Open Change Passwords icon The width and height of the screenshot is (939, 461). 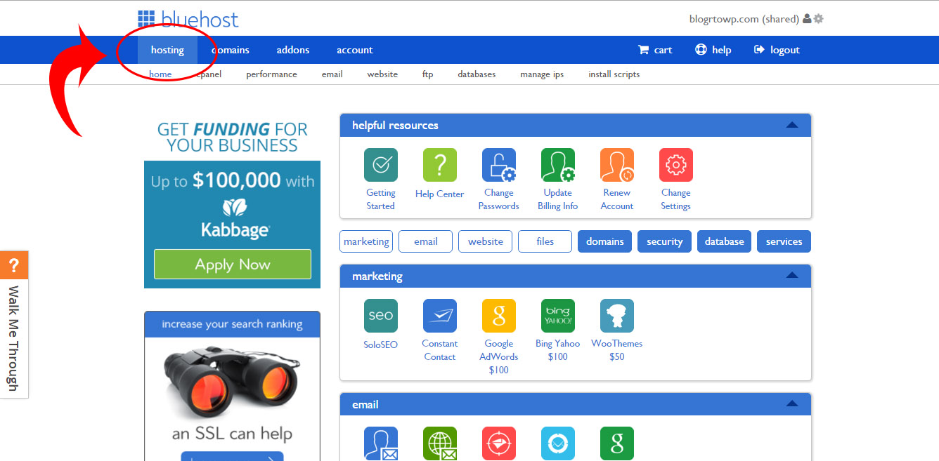coord(498,165)
